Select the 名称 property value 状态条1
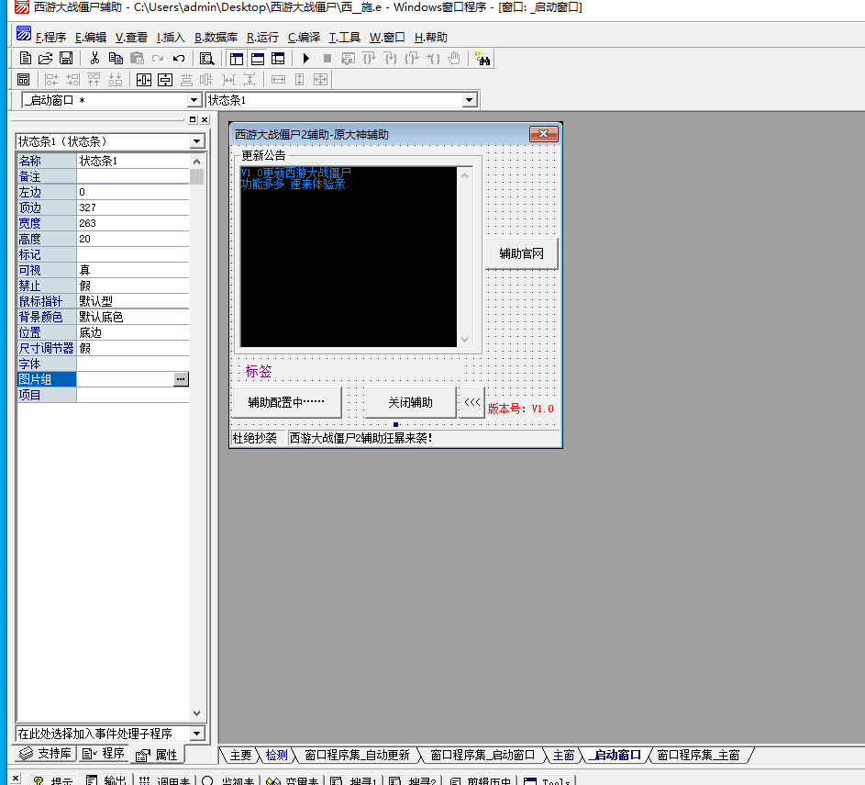 pos(132,161)
